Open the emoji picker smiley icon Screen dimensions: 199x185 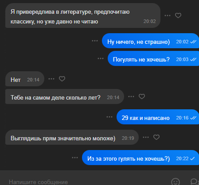[176, 182]
